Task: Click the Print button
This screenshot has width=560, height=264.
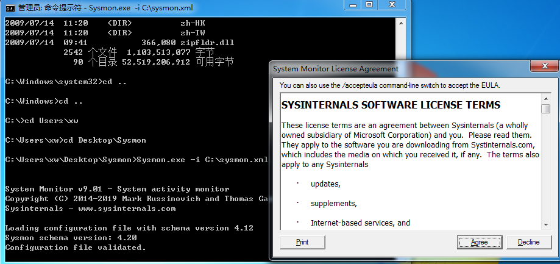Action: [x=302, y=242]
